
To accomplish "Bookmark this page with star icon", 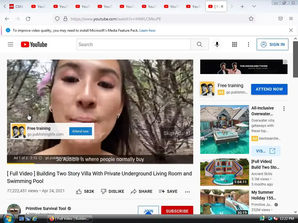I will click(x=251, y=19).
